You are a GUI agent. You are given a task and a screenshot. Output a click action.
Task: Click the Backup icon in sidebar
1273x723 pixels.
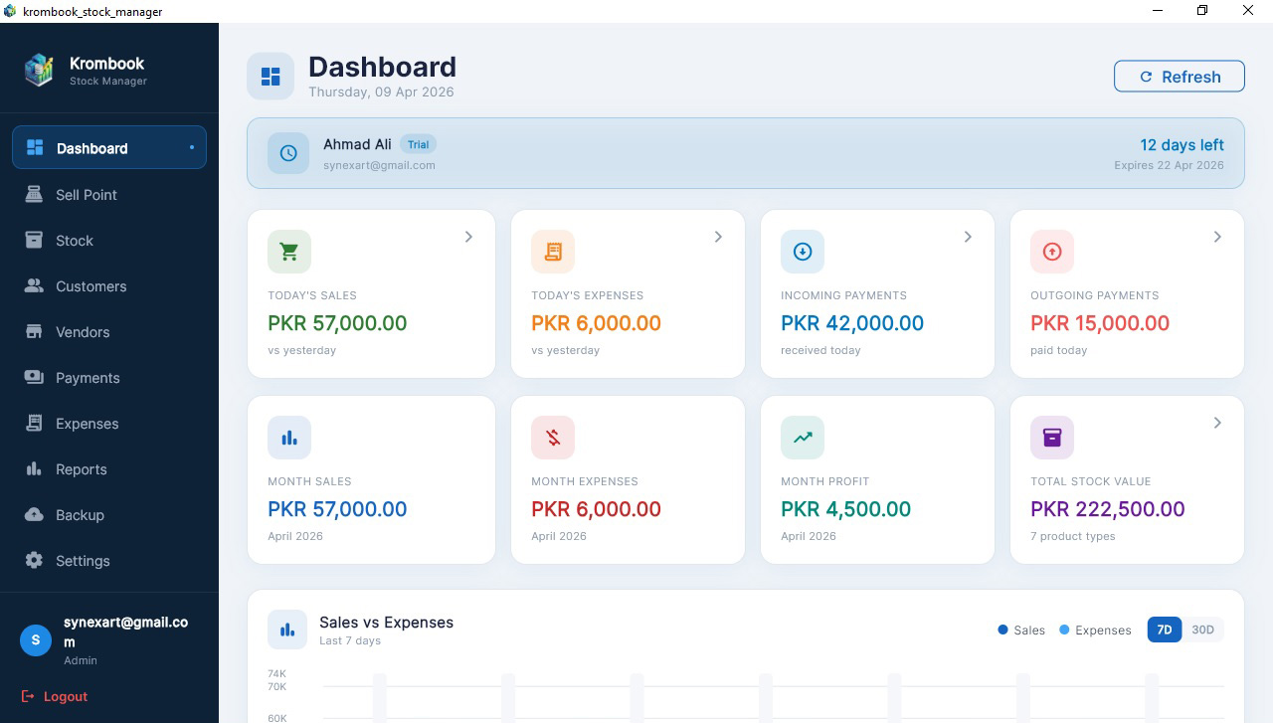[36, 515]
